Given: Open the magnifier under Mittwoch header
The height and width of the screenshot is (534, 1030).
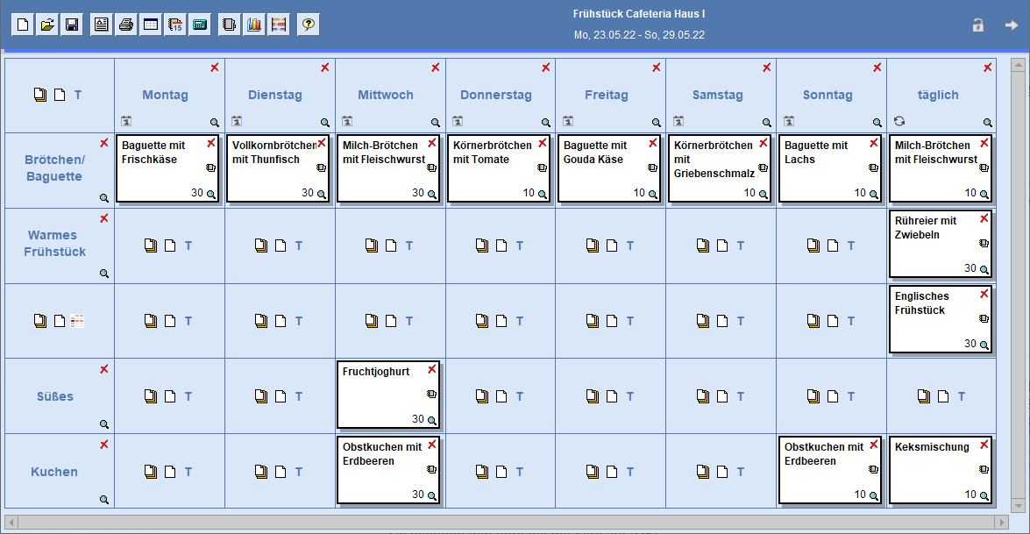Looking at the screenshot, I should 436,123.
